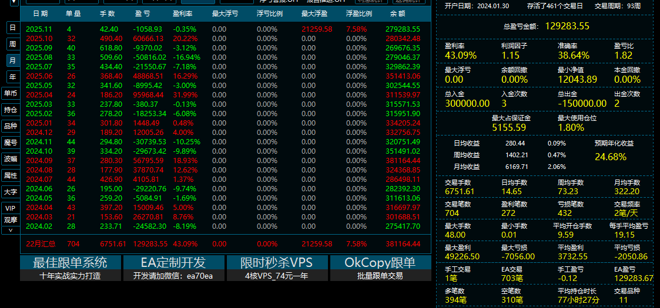
Task: Click the 总盈亏金额 value 129283.55
Action: [567, 26]
